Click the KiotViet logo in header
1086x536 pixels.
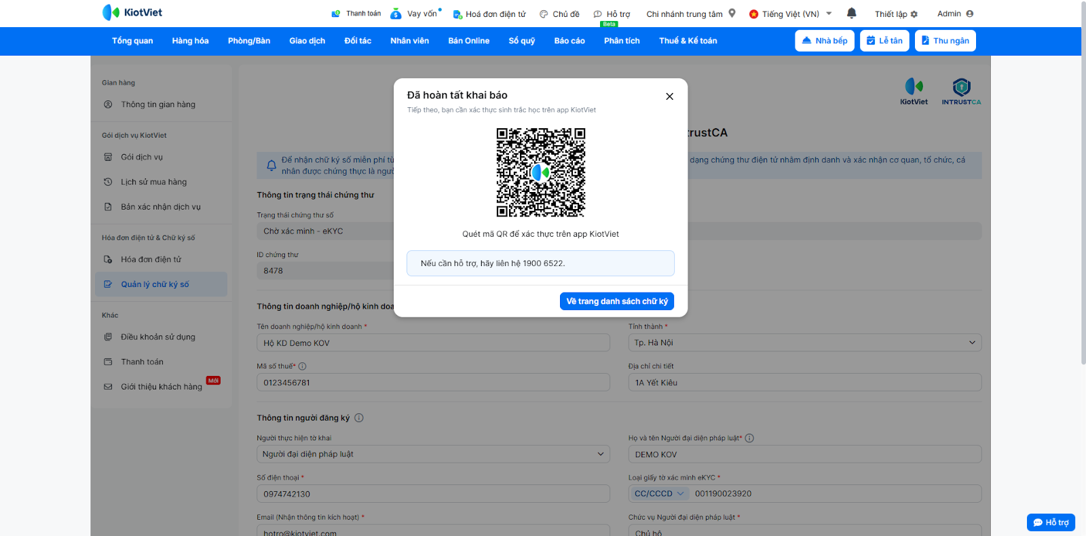click(x=132, y=12)
